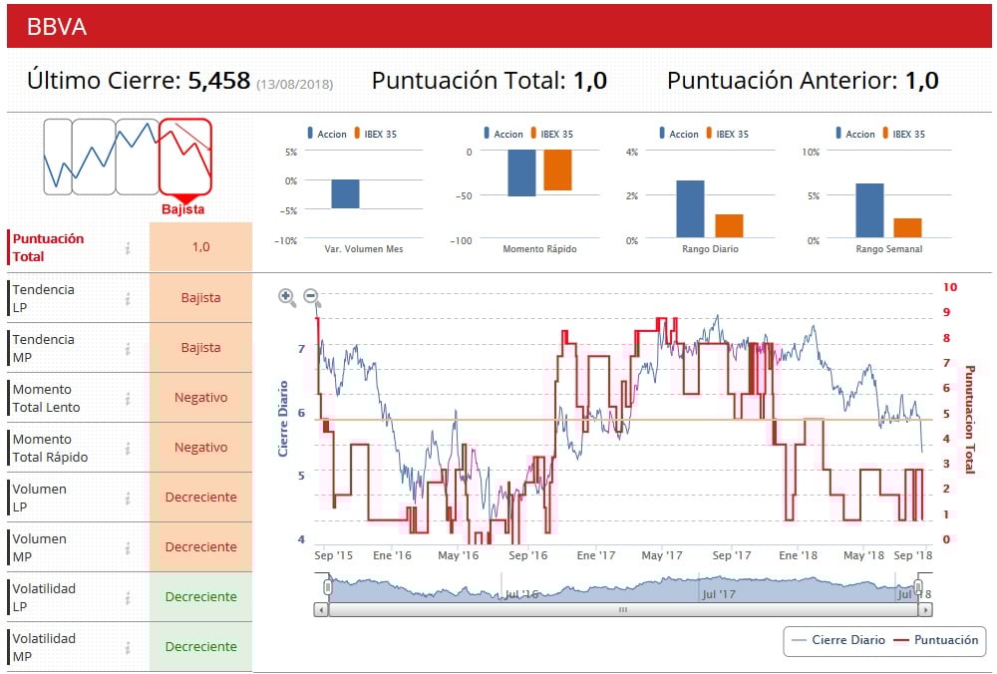This screenshot has width=997, height=674.
Task: Click the Rango Semanal chart caption
Action: click(x=889, y=249)
